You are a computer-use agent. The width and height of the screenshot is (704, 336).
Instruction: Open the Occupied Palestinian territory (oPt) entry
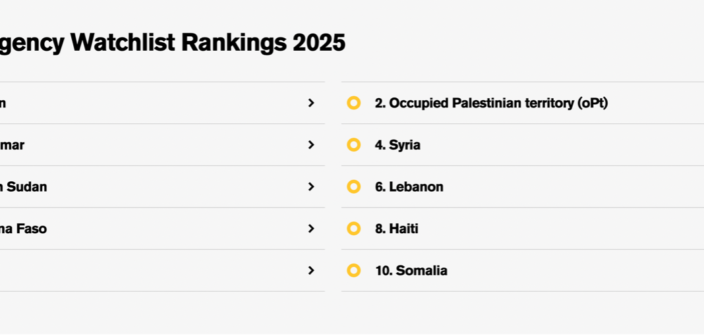tap(491, 103)
